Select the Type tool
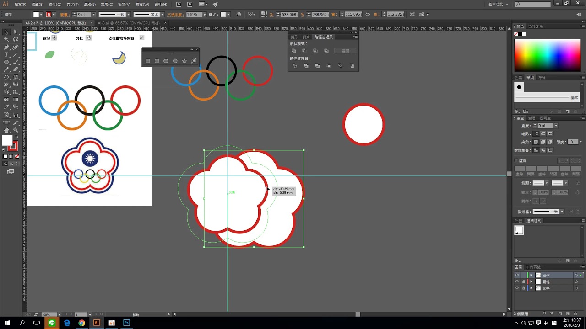Image resolution: width=586 pixels, height=329 pixels. click(6, 54)
